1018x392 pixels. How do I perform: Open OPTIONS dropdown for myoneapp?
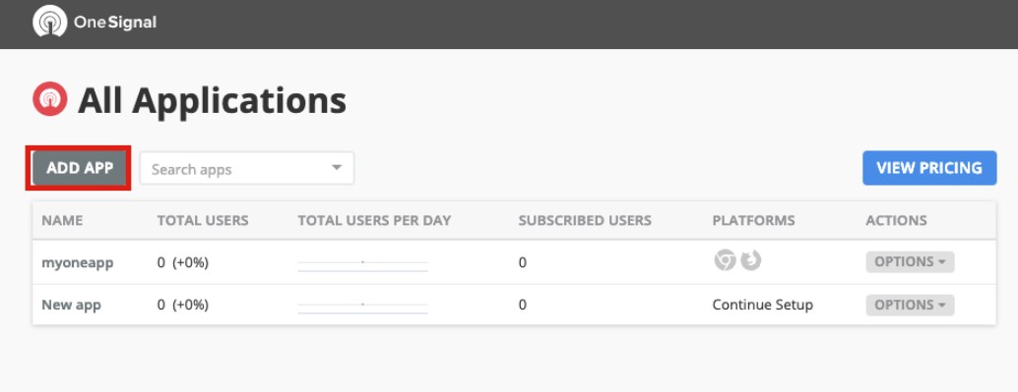[910, 261]
